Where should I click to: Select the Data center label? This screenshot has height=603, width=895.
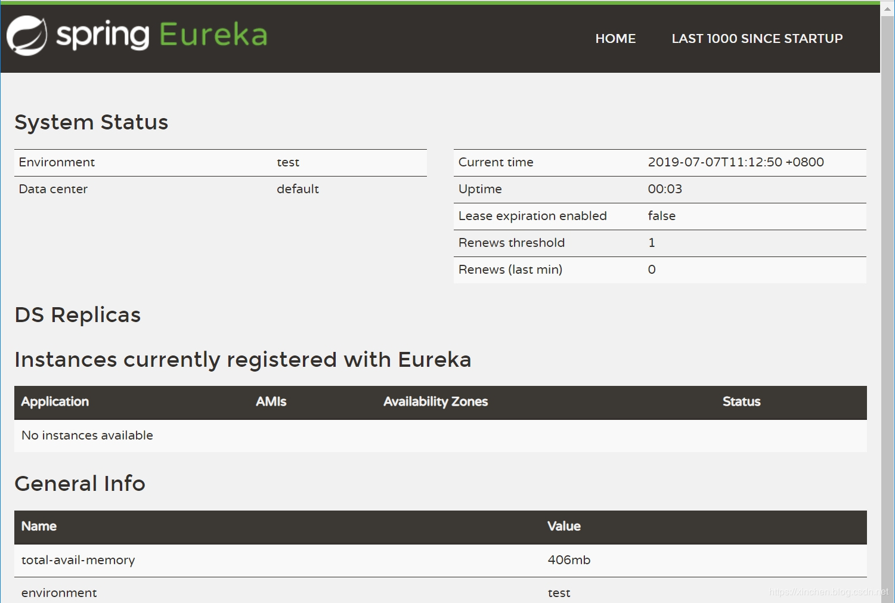(x=53, y=189)
